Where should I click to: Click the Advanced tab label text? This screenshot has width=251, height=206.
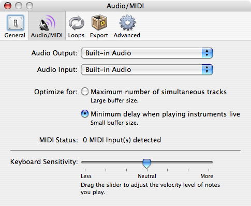pos(127,35)
